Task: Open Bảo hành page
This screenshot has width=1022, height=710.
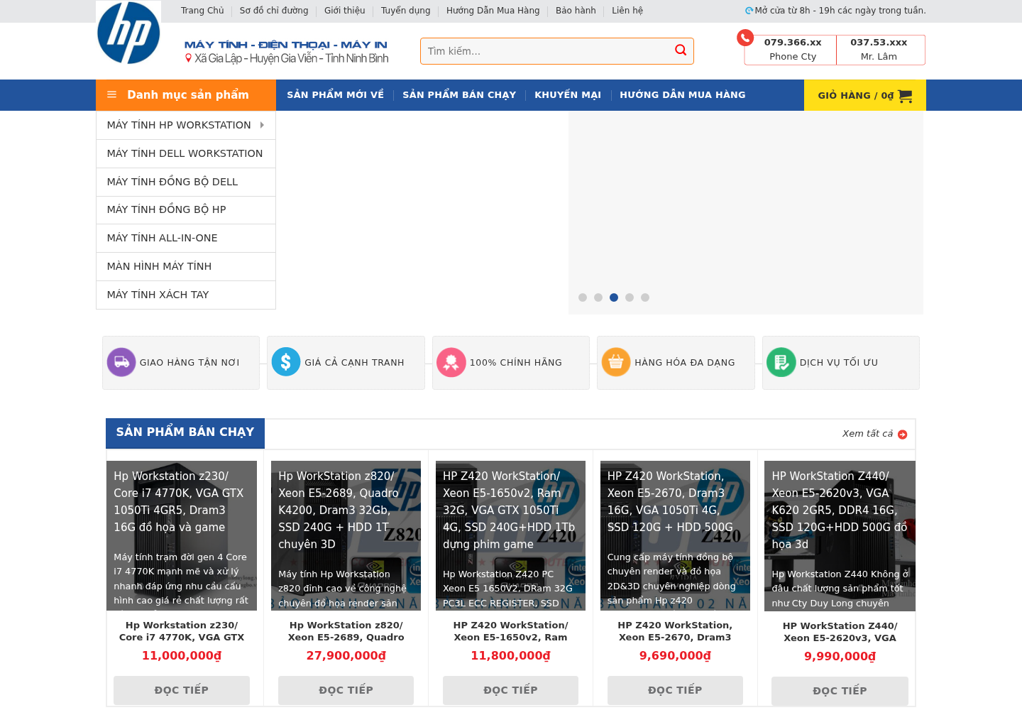Action: tap(576, 11)
